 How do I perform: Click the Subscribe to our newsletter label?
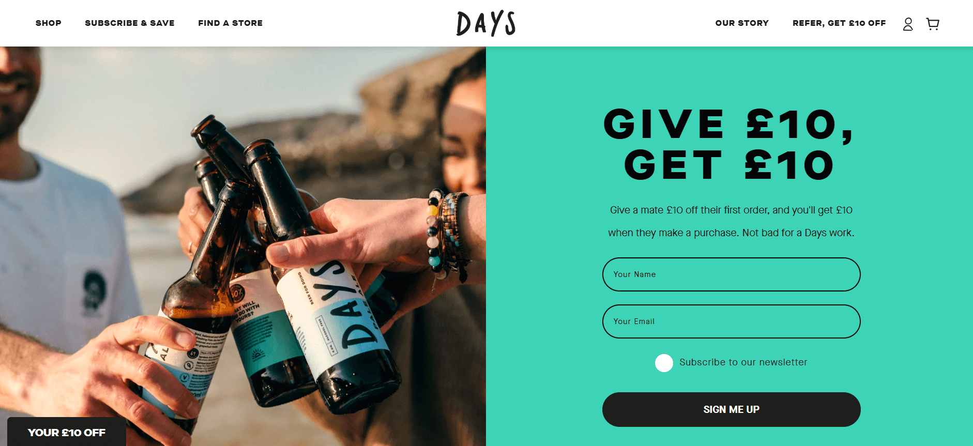743,362
